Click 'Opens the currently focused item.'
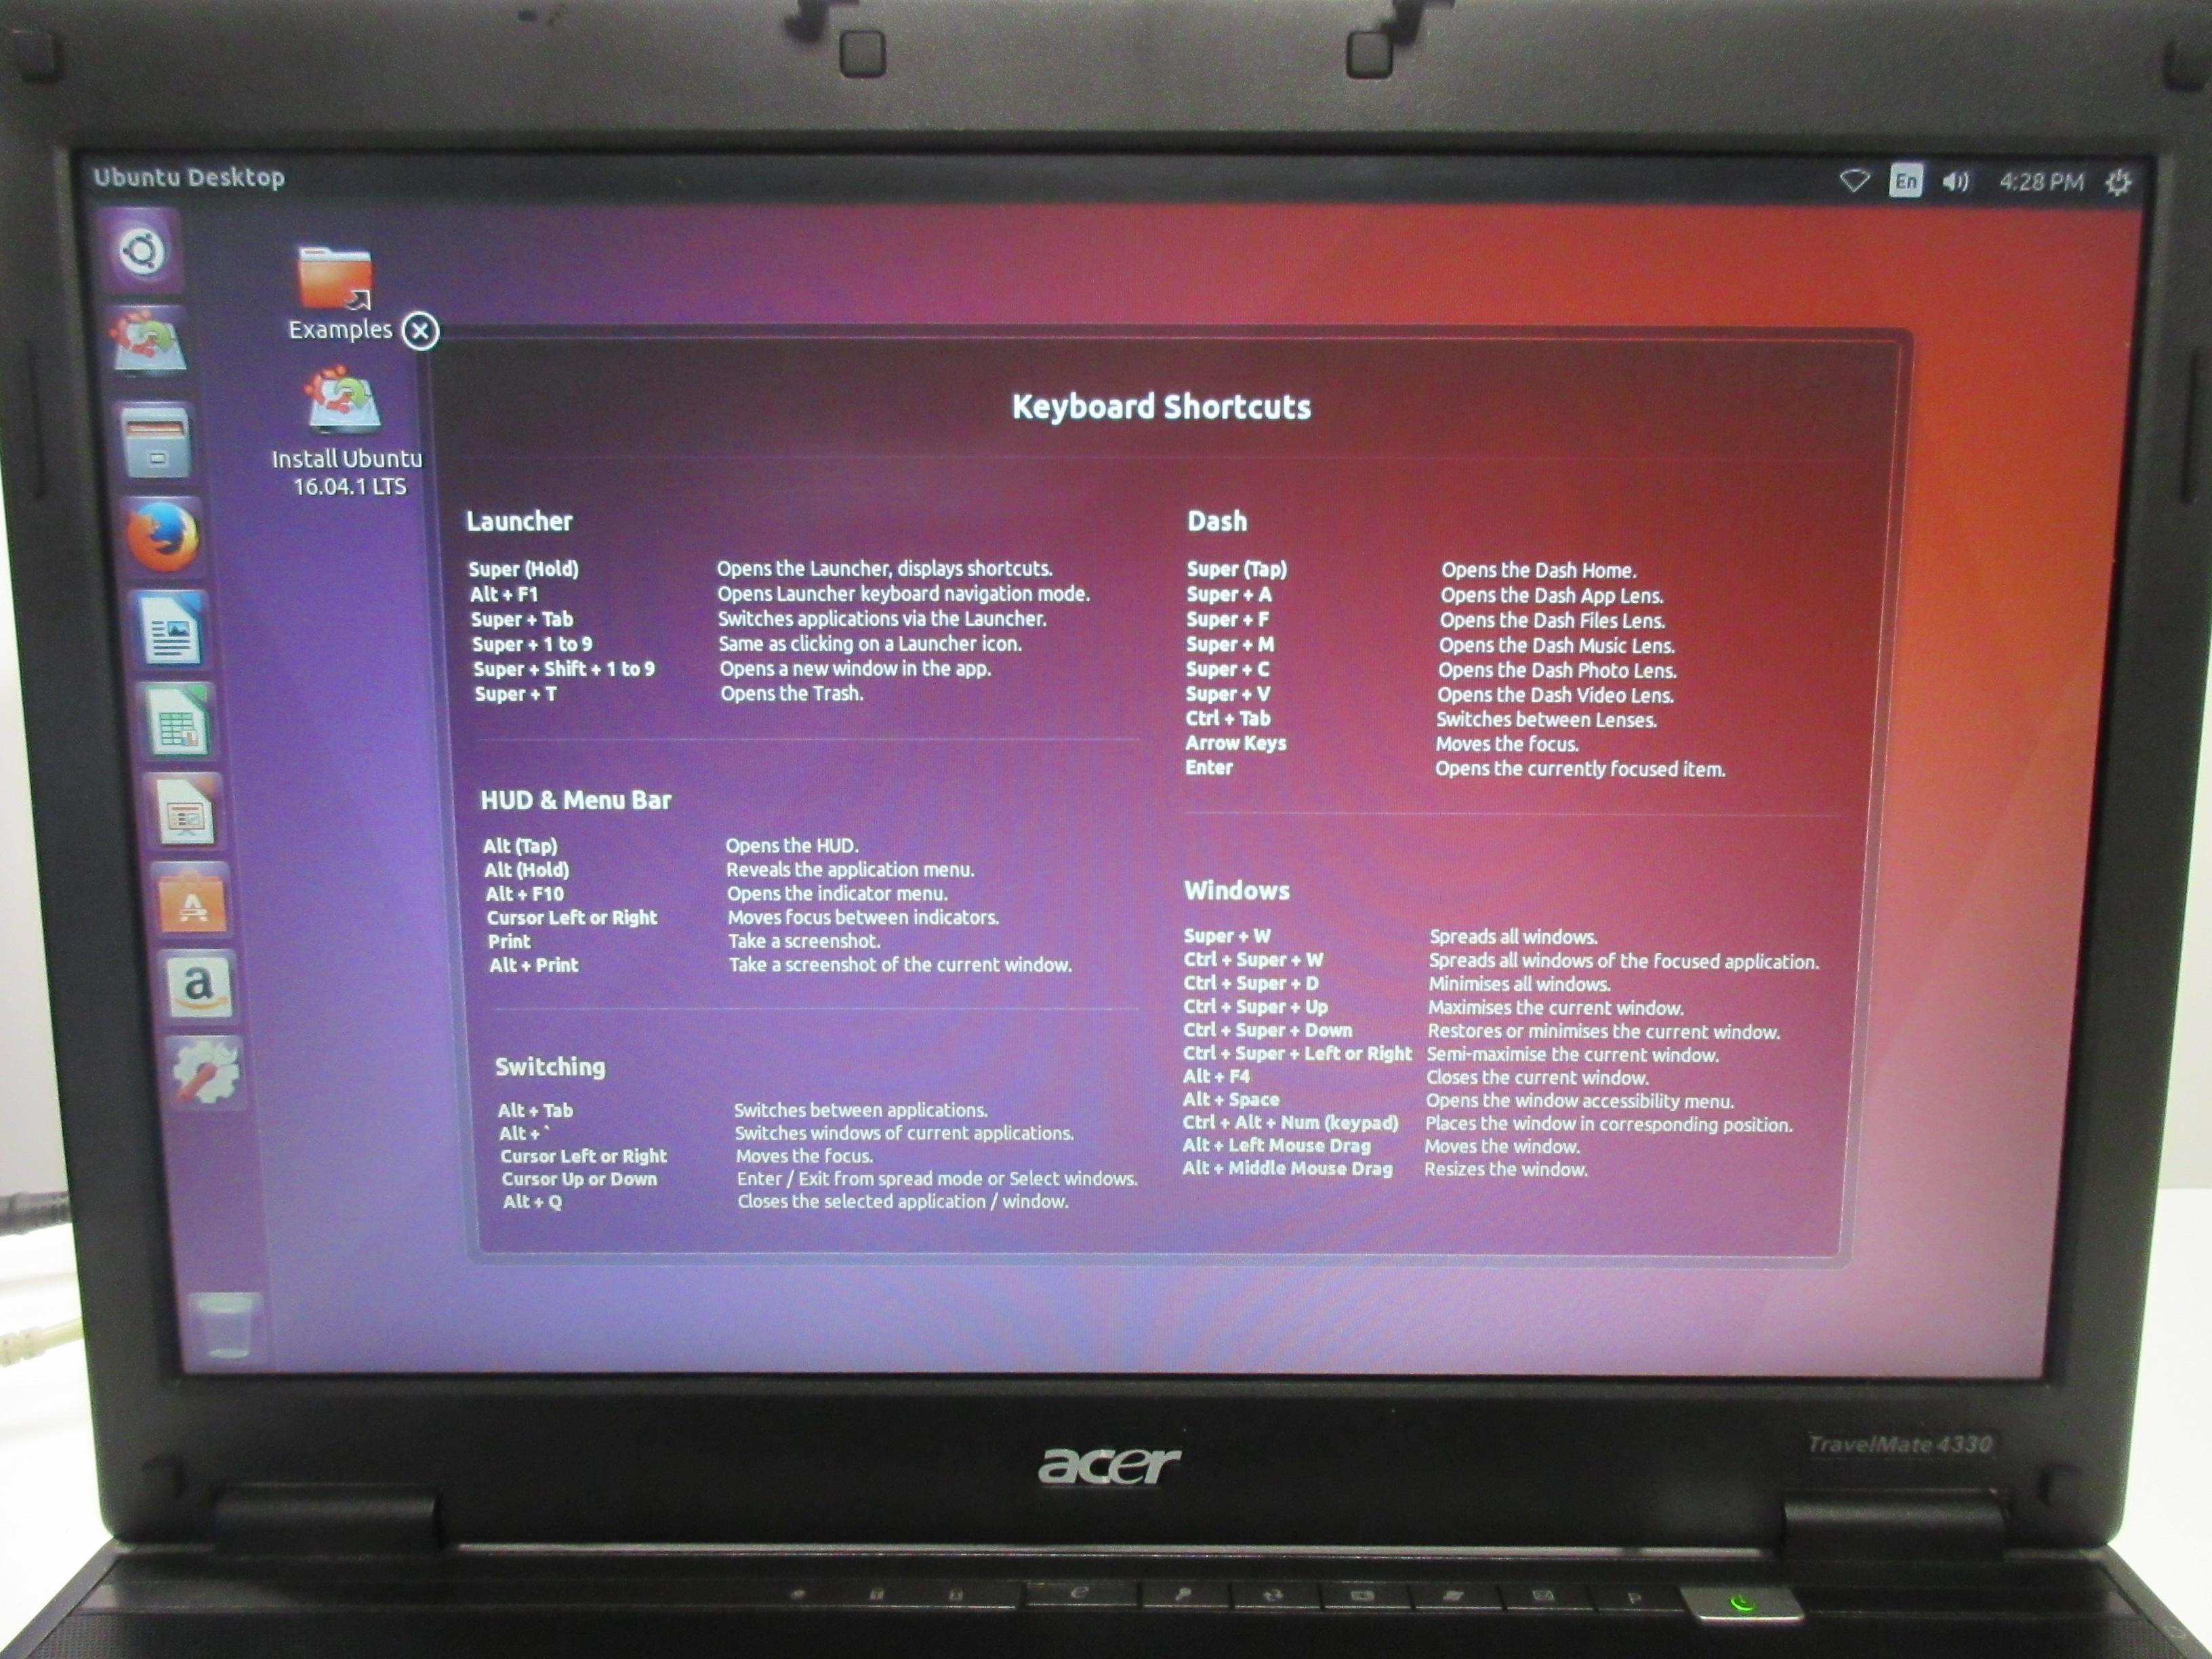Viewport: 2212px width, 1659px height. click(x=1580, y=769)
